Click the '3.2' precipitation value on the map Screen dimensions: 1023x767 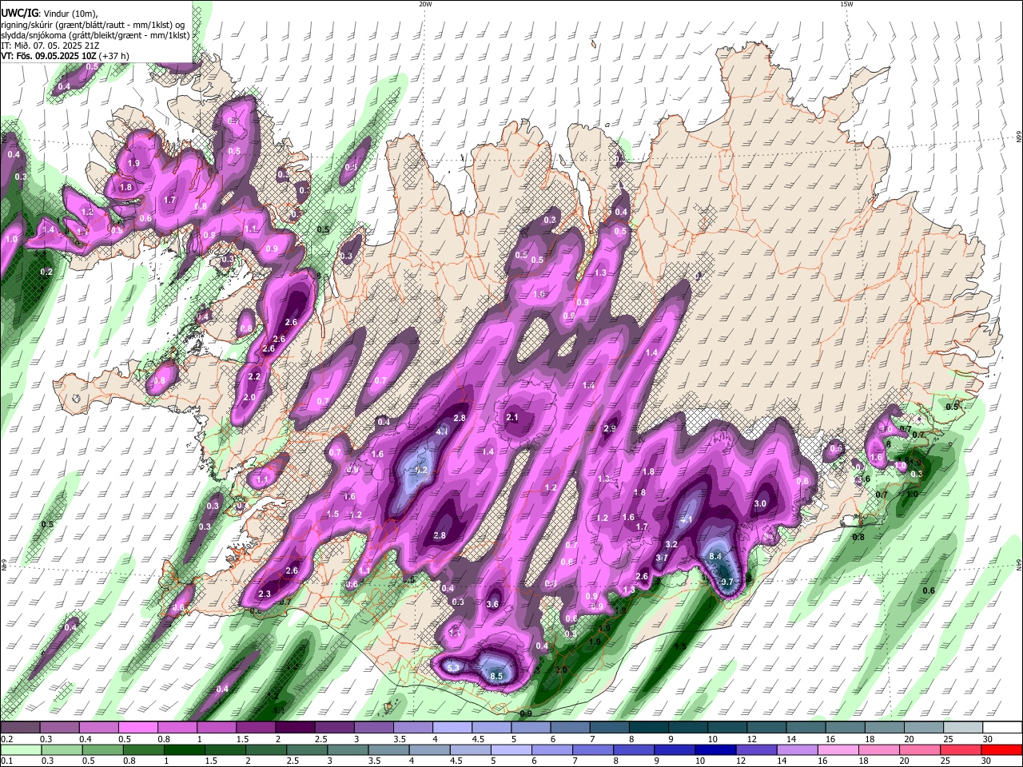(671, 544)
